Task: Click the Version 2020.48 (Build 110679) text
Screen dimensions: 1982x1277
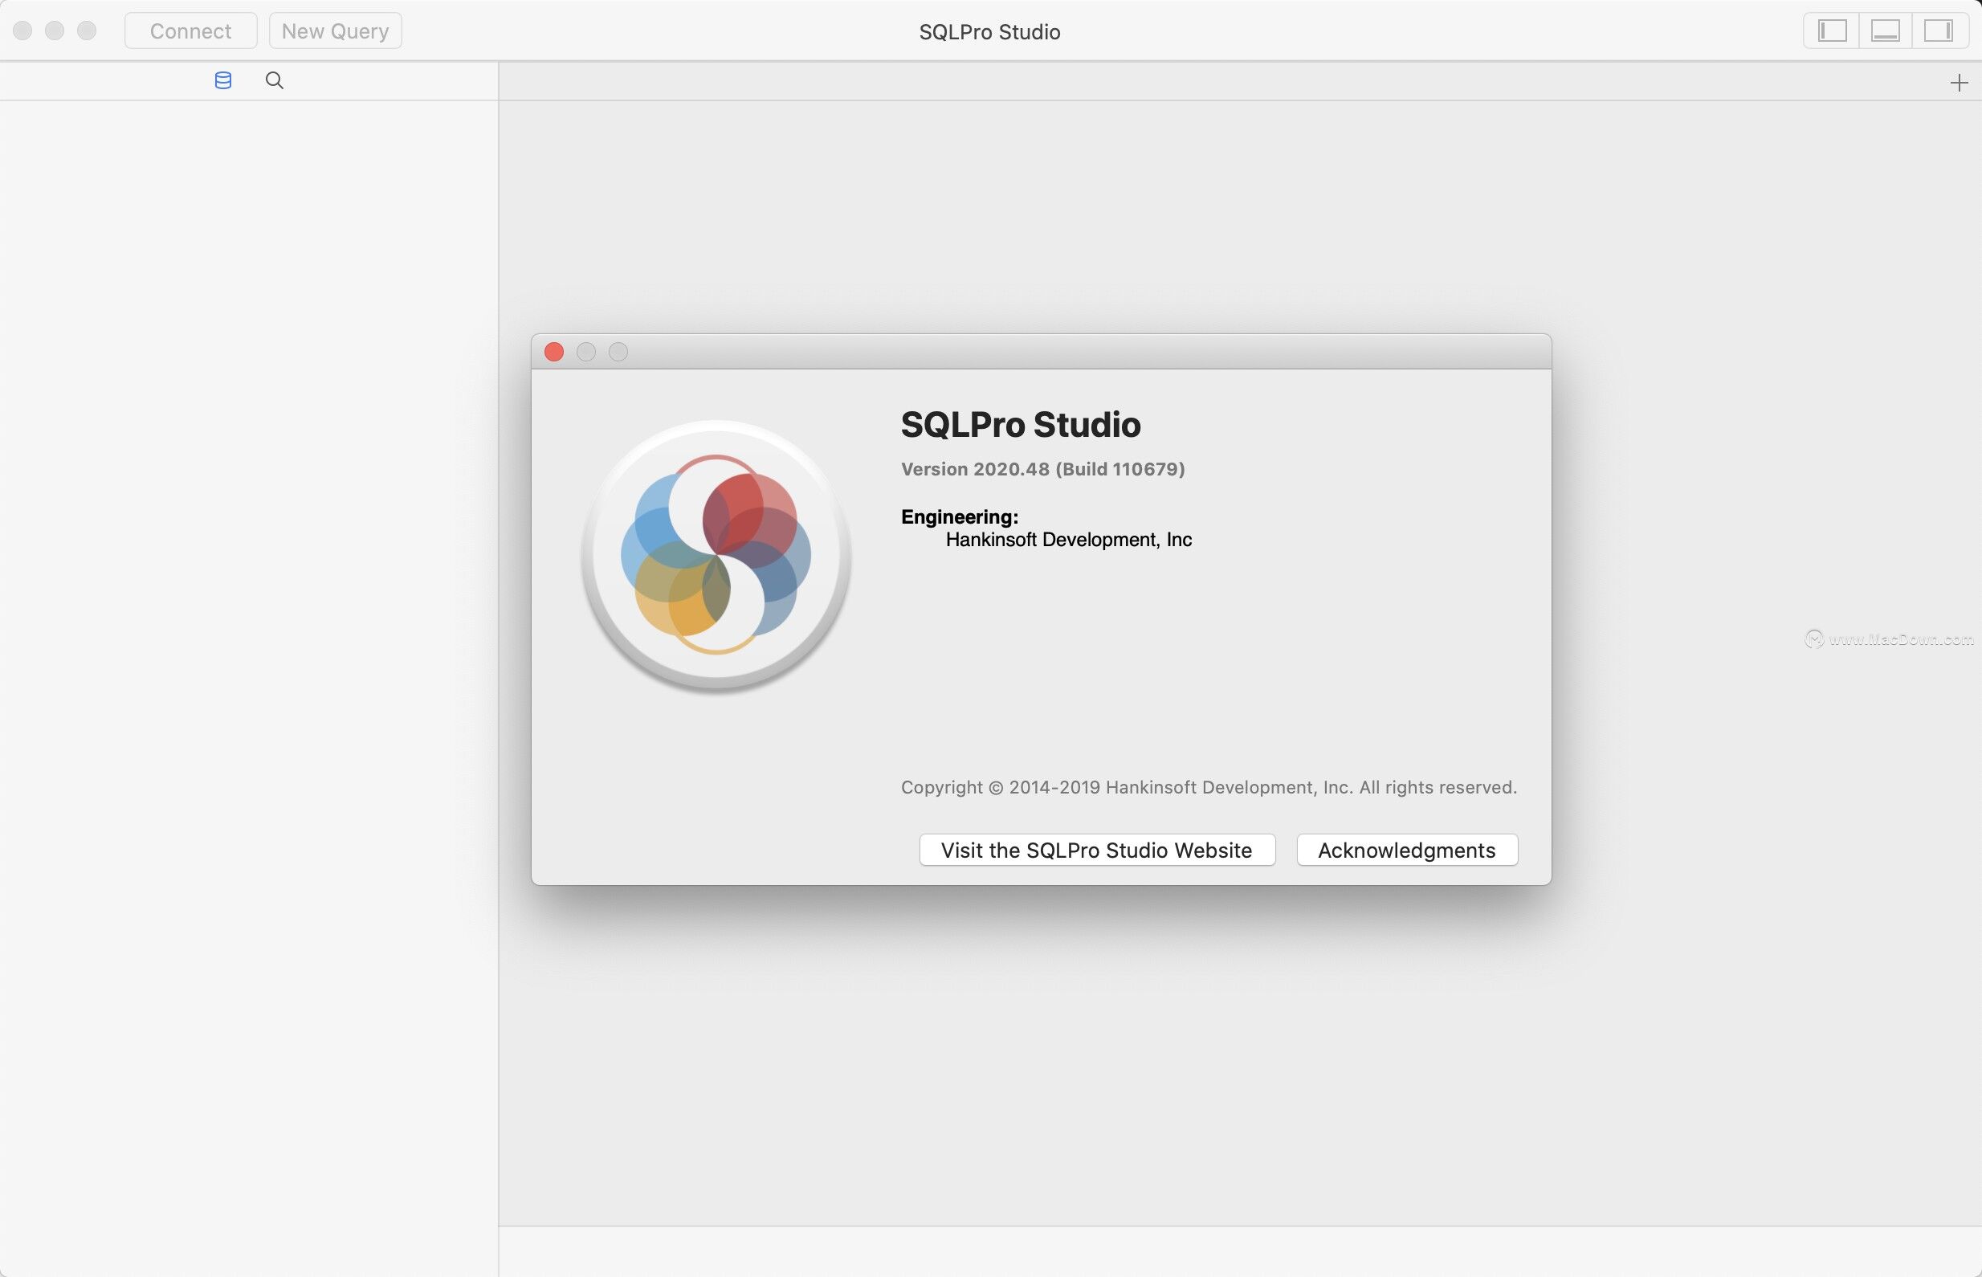Action: (1043, 469)
